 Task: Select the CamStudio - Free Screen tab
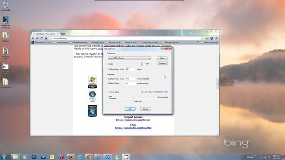point(45,34)
